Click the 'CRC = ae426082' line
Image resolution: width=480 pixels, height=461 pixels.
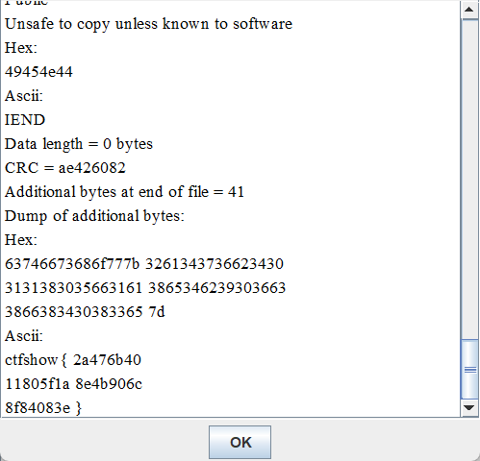click(65, 168)
